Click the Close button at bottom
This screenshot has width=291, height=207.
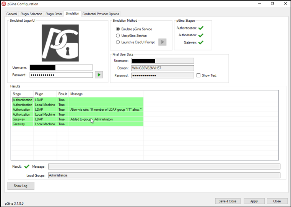click(x=277, y=201)
